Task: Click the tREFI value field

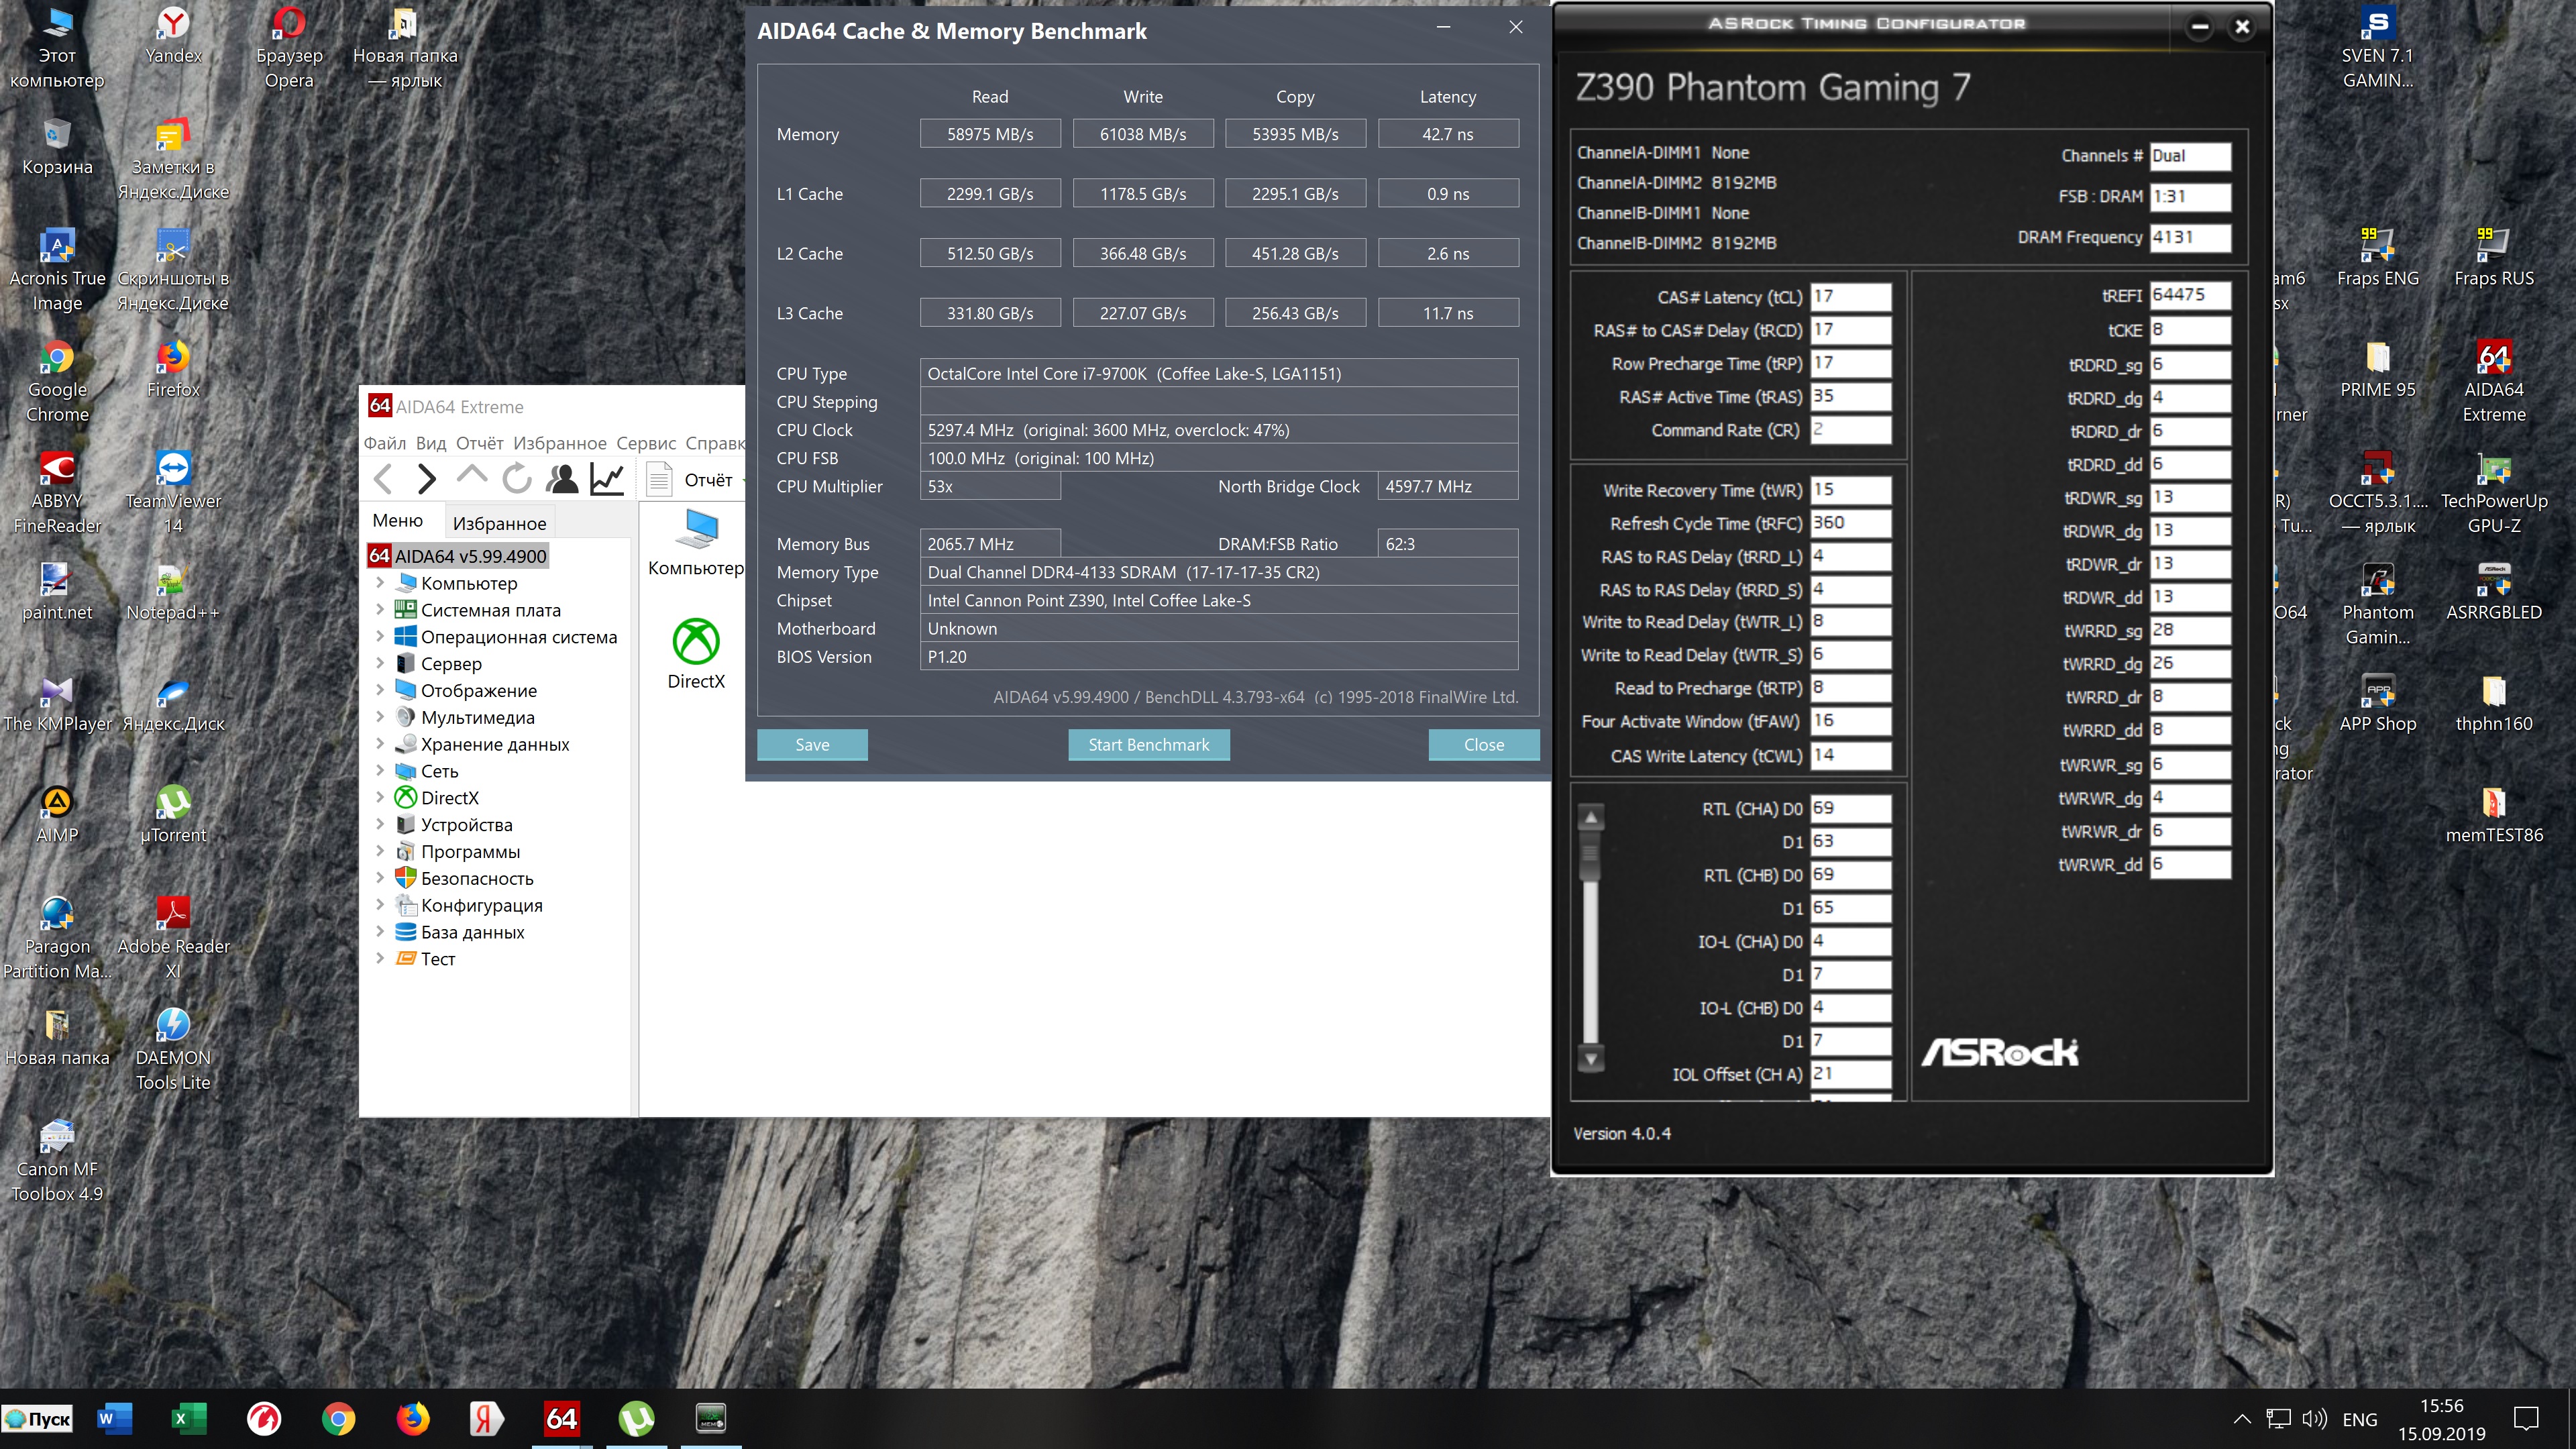Action: coord(2189,295)
